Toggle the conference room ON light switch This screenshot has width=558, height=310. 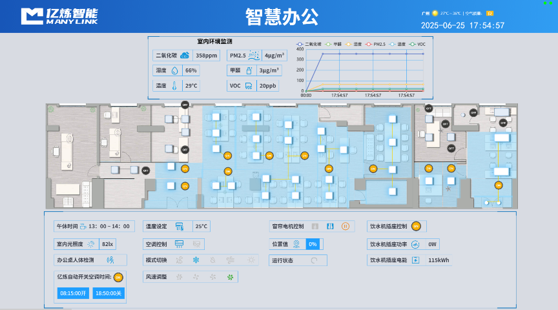point(373,169)
